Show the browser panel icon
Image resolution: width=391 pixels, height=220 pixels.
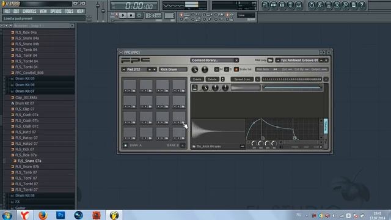point(291,5)
